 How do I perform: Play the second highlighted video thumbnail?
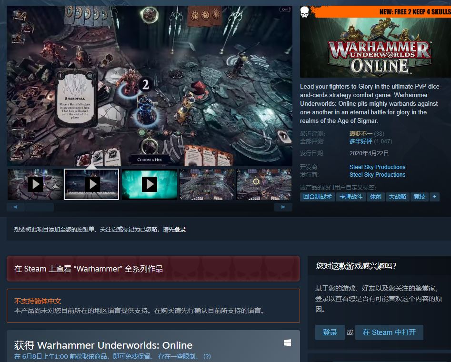(91, 183)
